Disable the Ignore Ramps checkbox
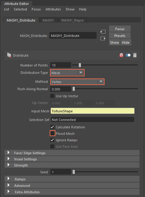This screenshot has height=197, width=145. 52,140
